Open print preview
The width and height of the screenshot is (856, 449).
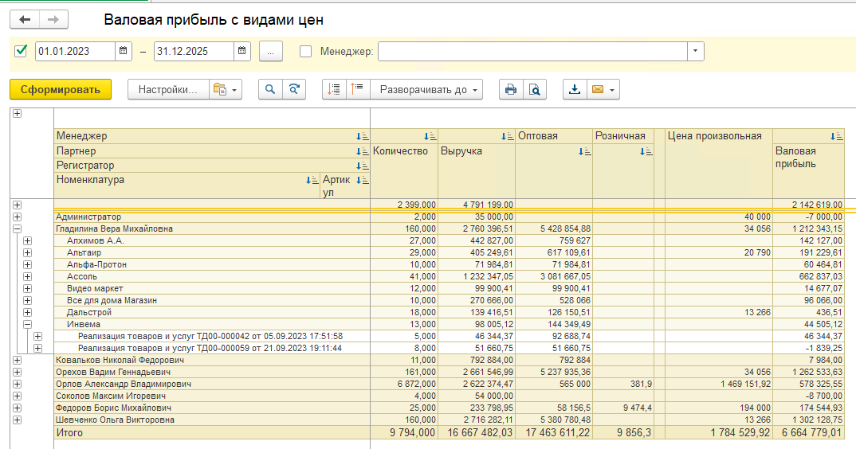pyautogui.click(x=535, y=90)
